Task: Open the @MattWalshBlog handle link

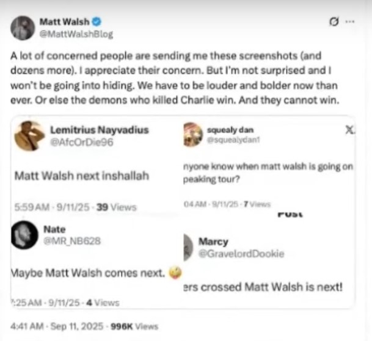Action: (x=76, y=34)
